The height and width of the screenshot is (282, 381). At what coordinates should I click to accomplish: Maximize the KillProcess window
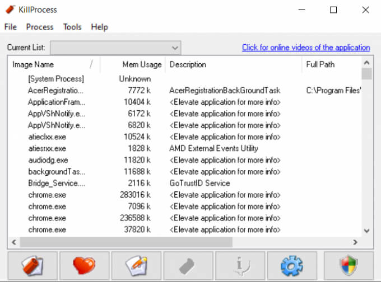coord(333,10)
